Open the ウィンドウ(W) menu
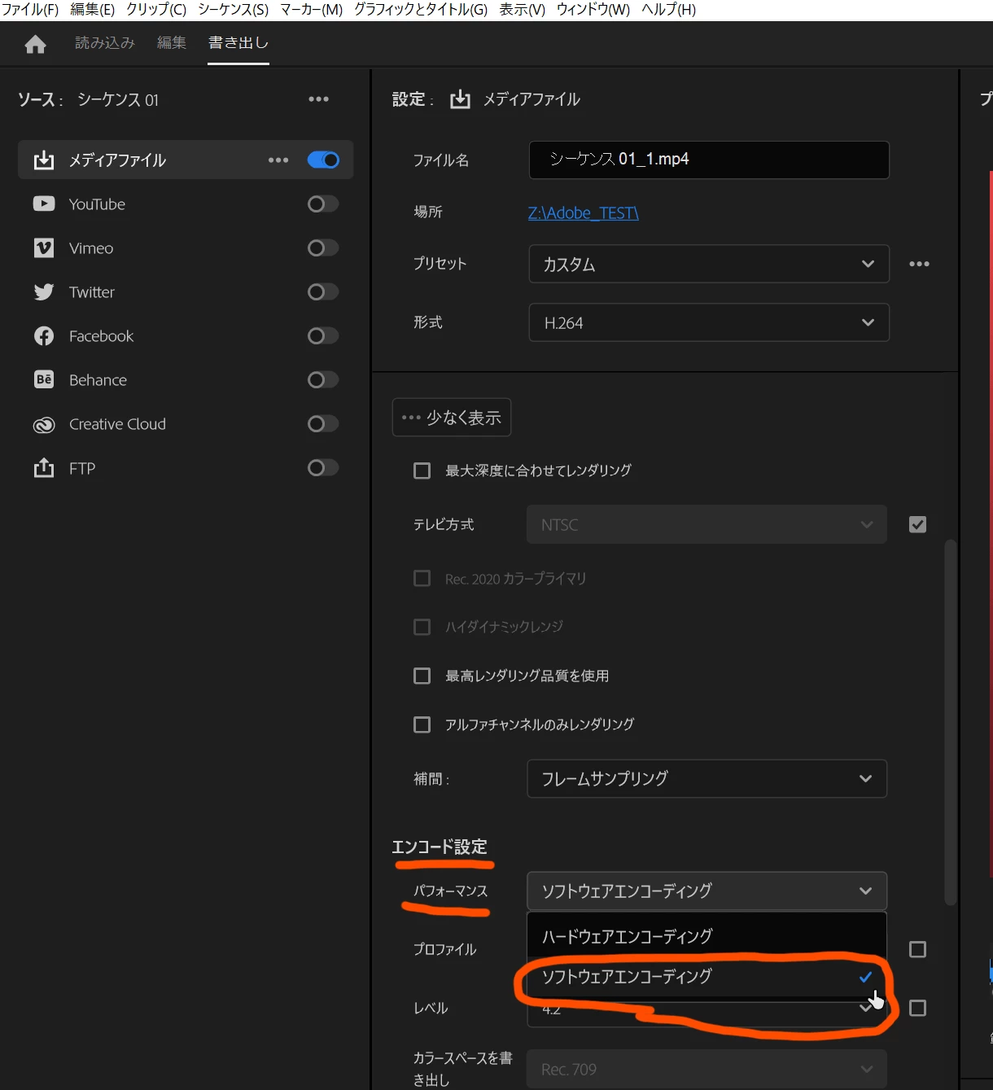 [x=593, y=10]
